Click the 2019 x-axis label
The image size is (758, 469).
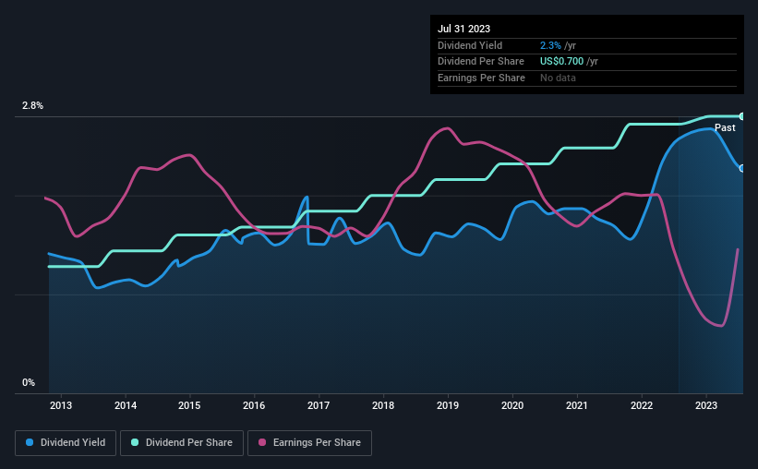[448, 405]
